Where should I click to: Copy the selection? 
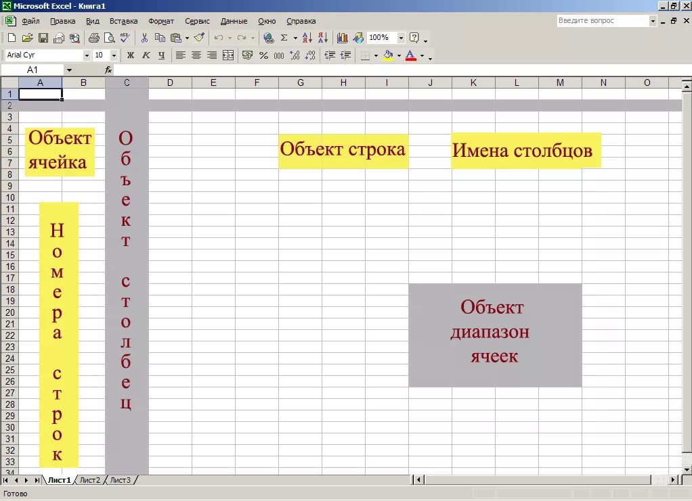click(160, 38)
